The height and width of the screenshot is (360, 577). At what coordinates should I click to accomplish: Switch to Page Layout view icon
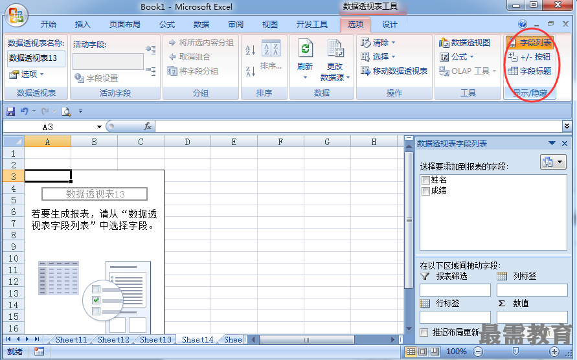423,352
